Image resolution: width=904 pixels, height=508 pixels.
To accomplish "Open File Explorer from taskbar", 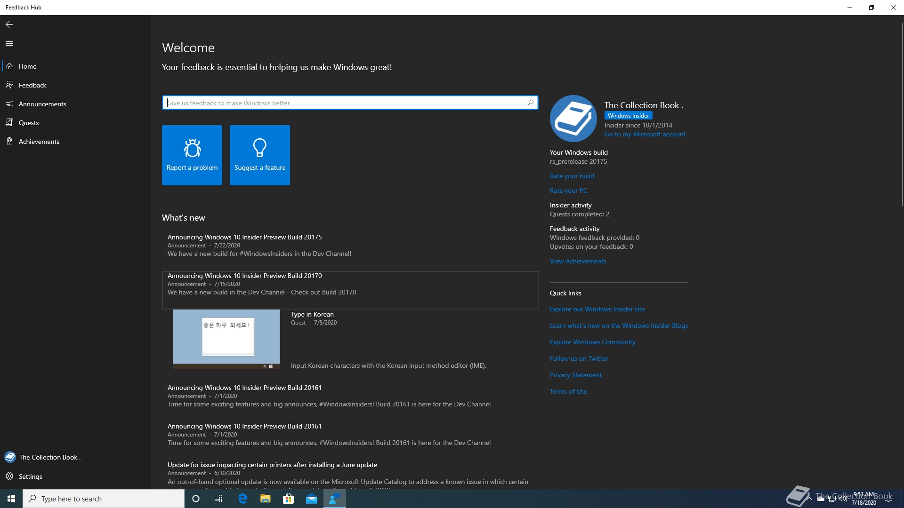I will click(266, 499).
